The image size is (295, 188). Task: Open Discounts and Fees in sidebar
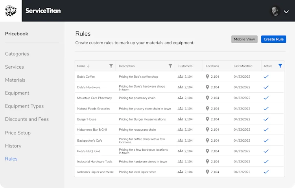coord(27,119)
